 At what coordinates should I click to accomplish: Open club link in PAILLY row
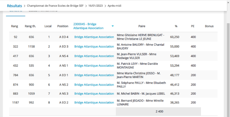[94, 85]
